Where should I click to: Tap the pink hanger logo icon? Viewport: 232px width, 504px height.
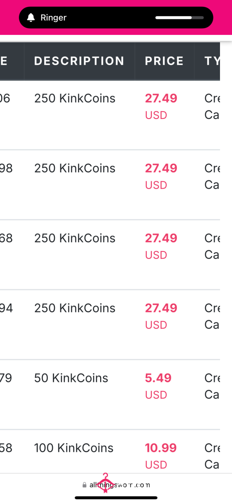(105, 483)
